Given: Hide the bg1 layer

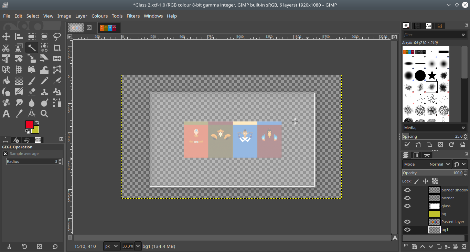Looking at the screenshot, I should (407, 230).
